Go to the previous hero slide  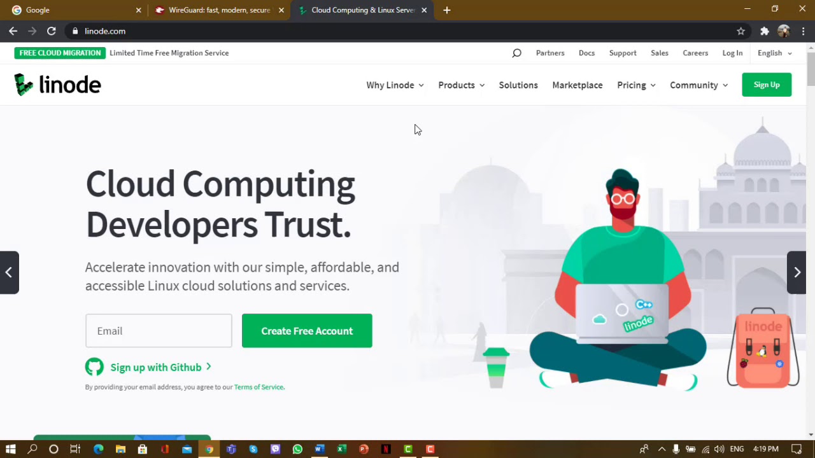[x=9, y=272]
